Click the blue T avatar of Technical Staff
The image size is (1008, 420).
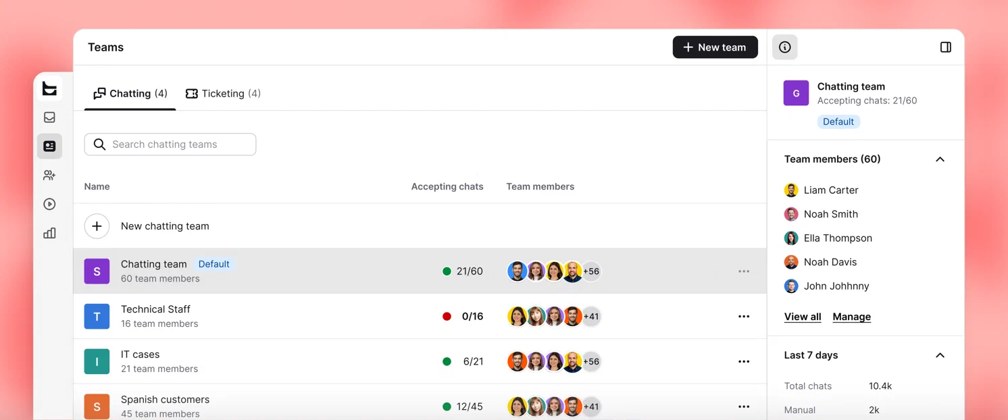pyautogui.click(x=97, y=317)
